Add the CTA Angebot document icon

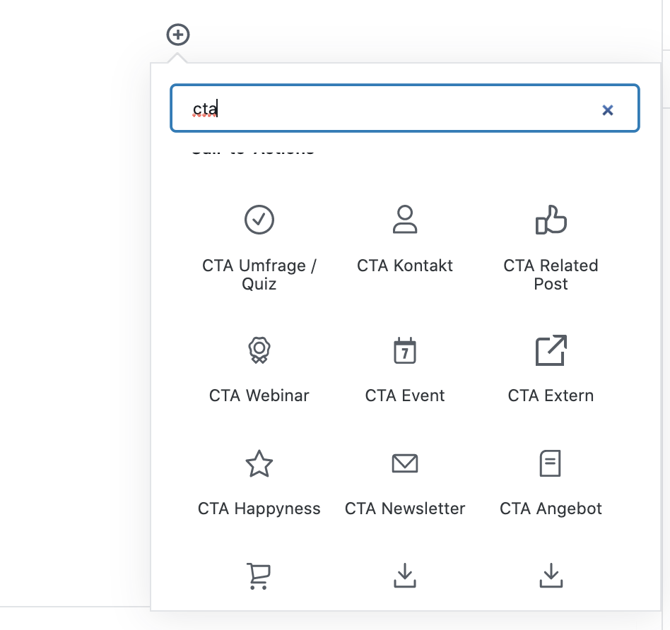[x=551, y=464]
